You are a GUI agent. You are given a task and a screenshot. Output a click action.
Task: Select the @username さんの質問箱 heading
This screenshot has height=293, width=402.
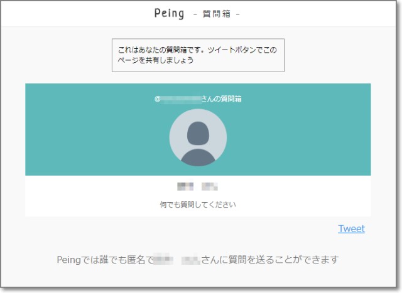[x=198, y=99]
